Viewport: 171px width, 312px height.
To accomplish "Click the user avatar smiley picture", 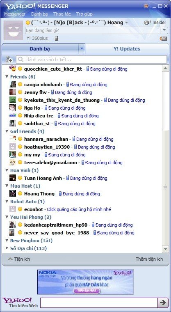I will pyautogui.click(x=14, y=30).
